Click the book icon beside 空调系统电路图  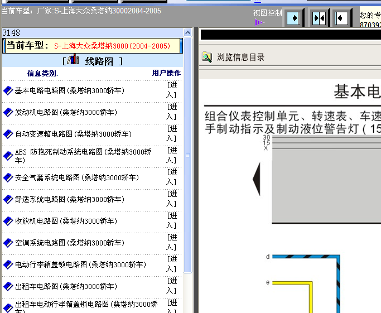pos(8,243)
